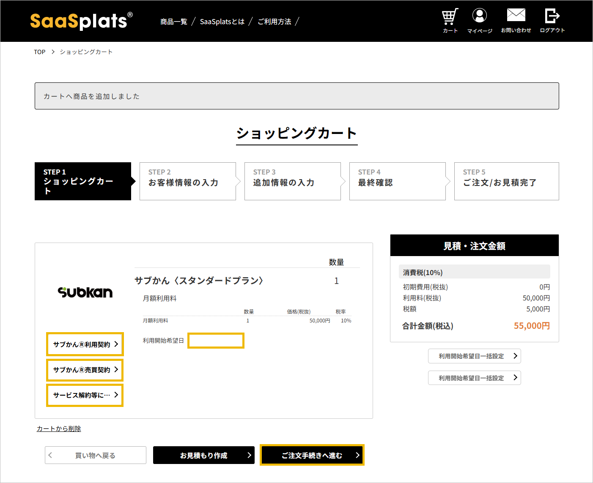This screenshot has height=483, width=593.
Task: Click カートから削除 link
Action: click(x=59, y=428)
